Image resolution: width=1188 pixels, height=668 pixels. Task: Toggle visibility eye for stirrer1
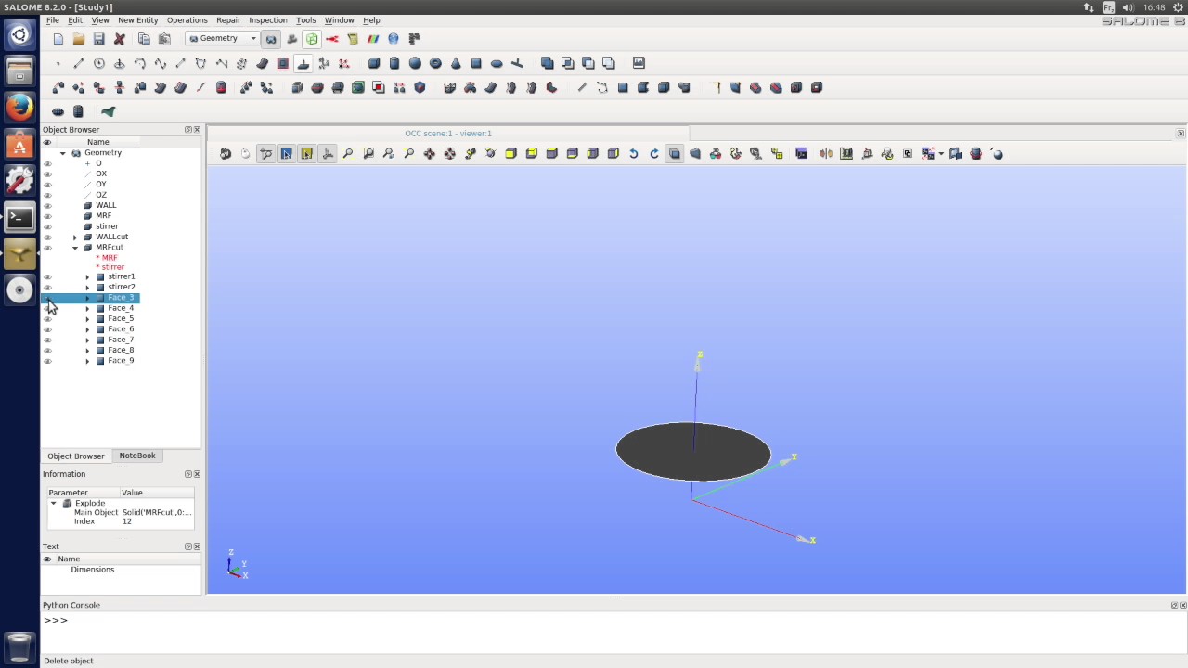point(48,277)
